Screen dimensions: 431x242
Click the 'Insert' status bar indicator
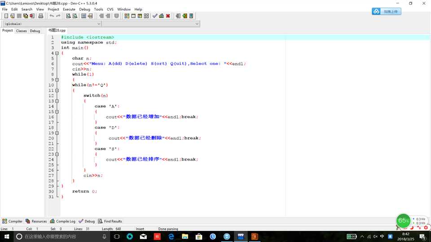coord(140,229)
